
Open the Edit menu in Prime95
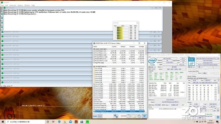[x=7, y=6]
